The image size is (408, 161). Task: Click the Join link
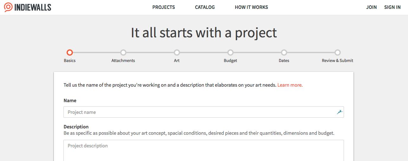pos(372,7)
